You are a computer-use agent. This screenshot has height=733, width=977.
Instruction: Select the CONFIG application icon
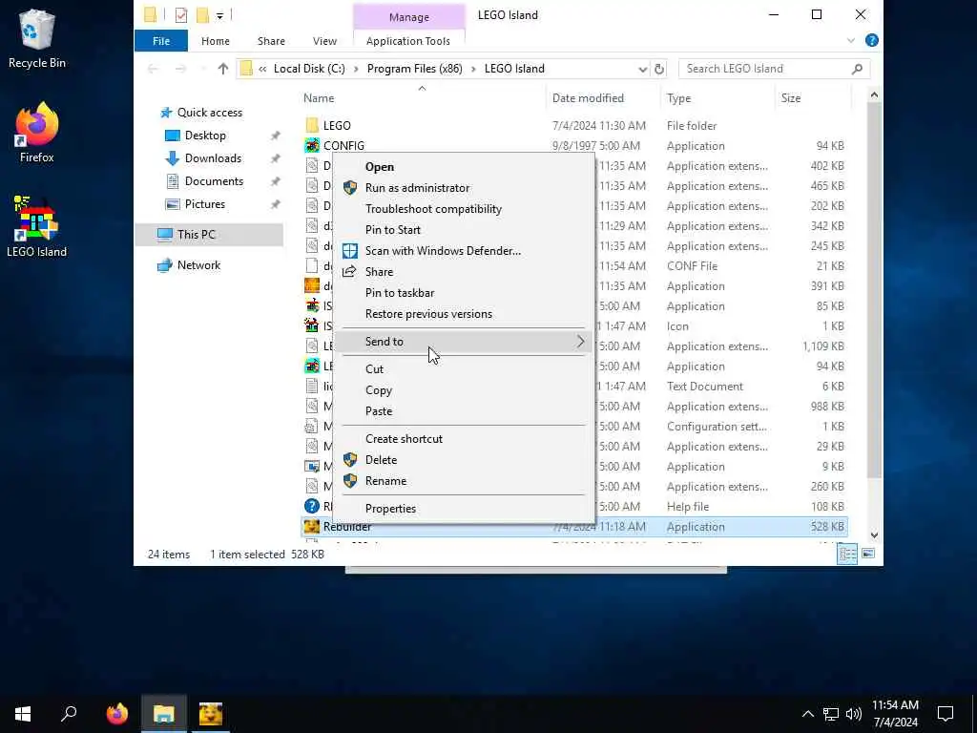click(x=312, y=145)
